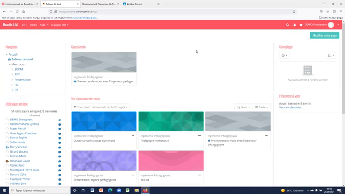345x194 pixels.
Task: Open actions menu for Prenez rendez-vous overview card
Action: (266, 136)
